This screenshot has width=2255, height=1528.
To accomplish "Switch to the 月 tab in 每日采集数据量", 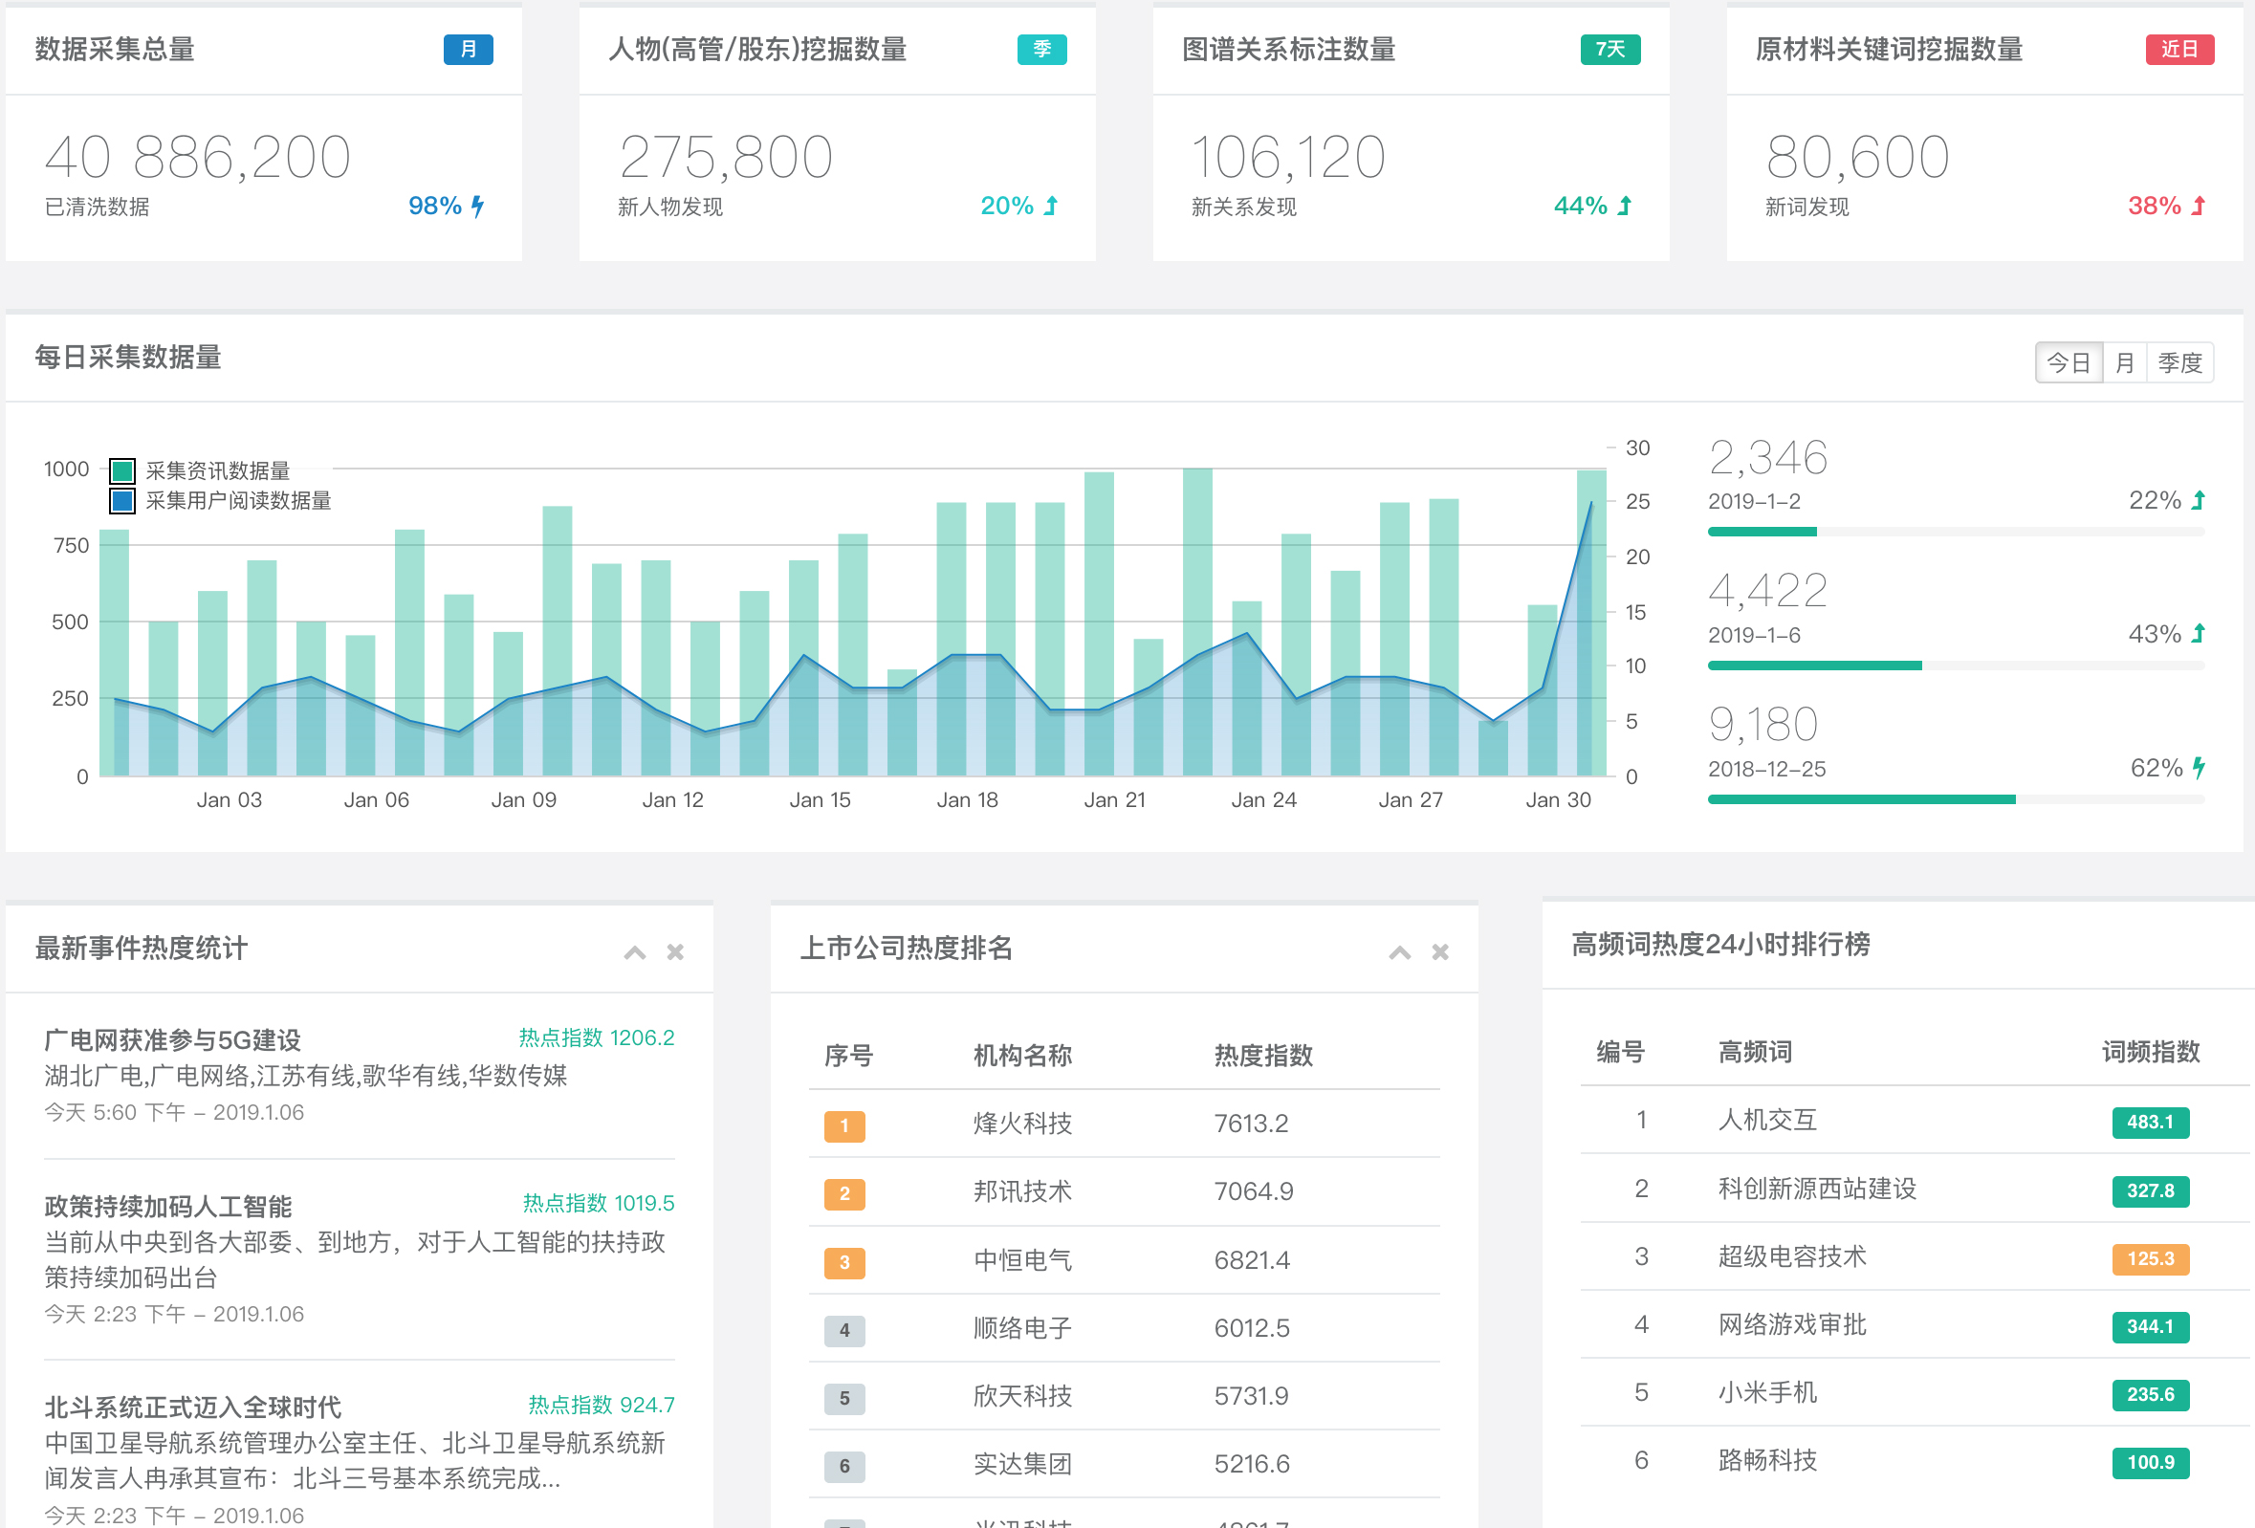I will coord(2125,361).
